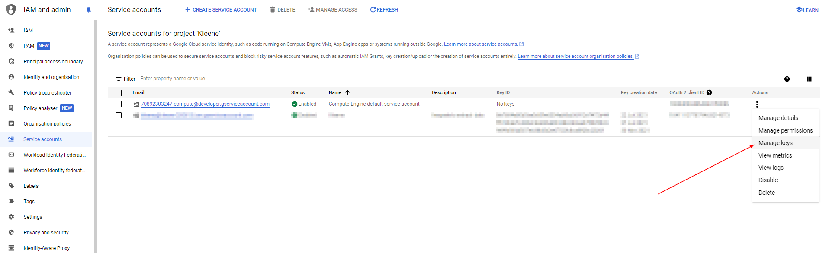Image resolution: width=829 pixels, height=253 pixels.
Task: Click the Status column header
Action: [x=298, y=92]
